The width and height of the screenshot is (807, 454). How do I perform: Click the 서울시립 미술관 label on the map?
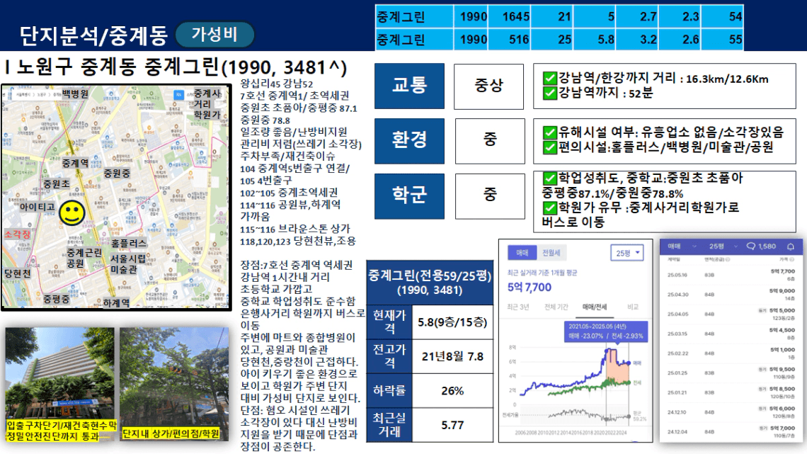129,263
